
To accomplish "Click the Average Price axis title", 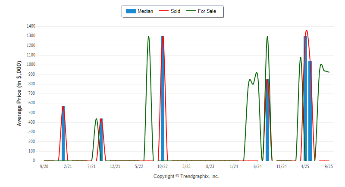I will point(19,93).
